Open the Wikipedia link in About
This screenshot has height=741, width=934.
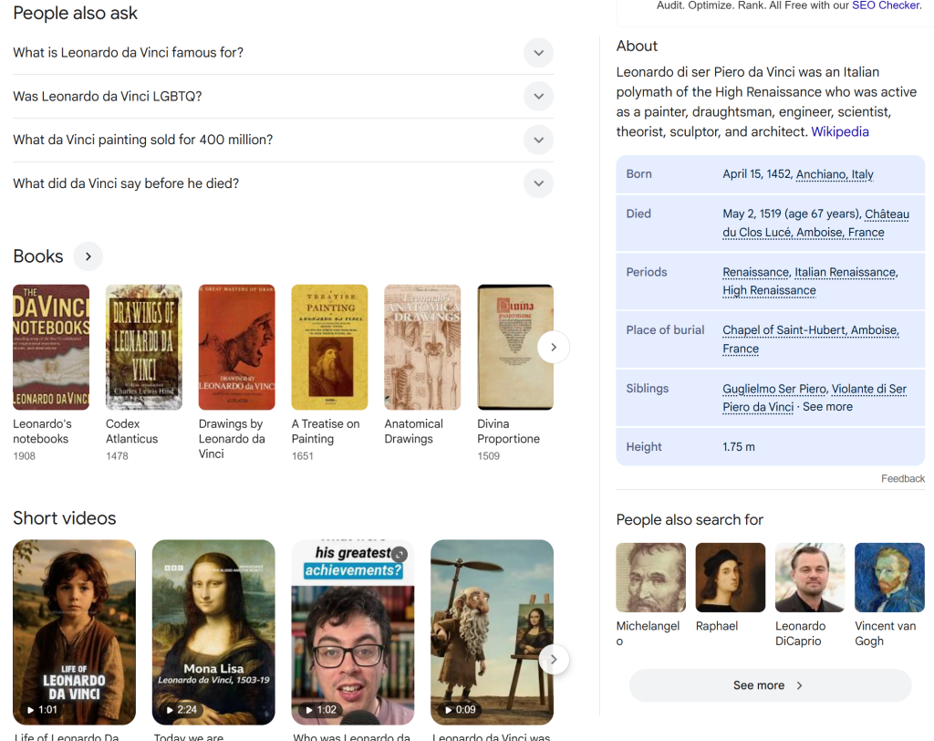click(840, 131)
